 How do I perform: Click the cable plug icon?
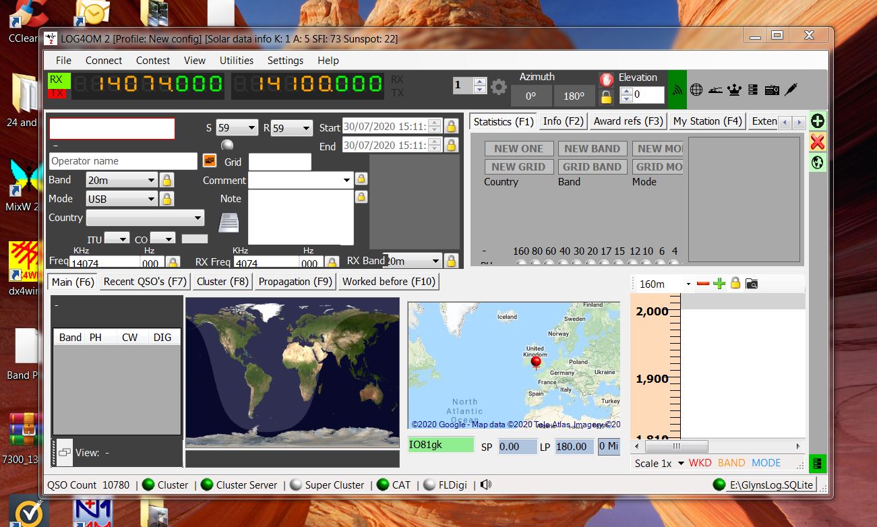pyautogui.click(x=791, y=89)
